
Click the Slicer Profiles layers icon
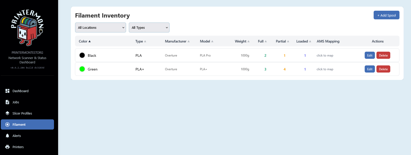pyautogui.click(x=7, y=113)
